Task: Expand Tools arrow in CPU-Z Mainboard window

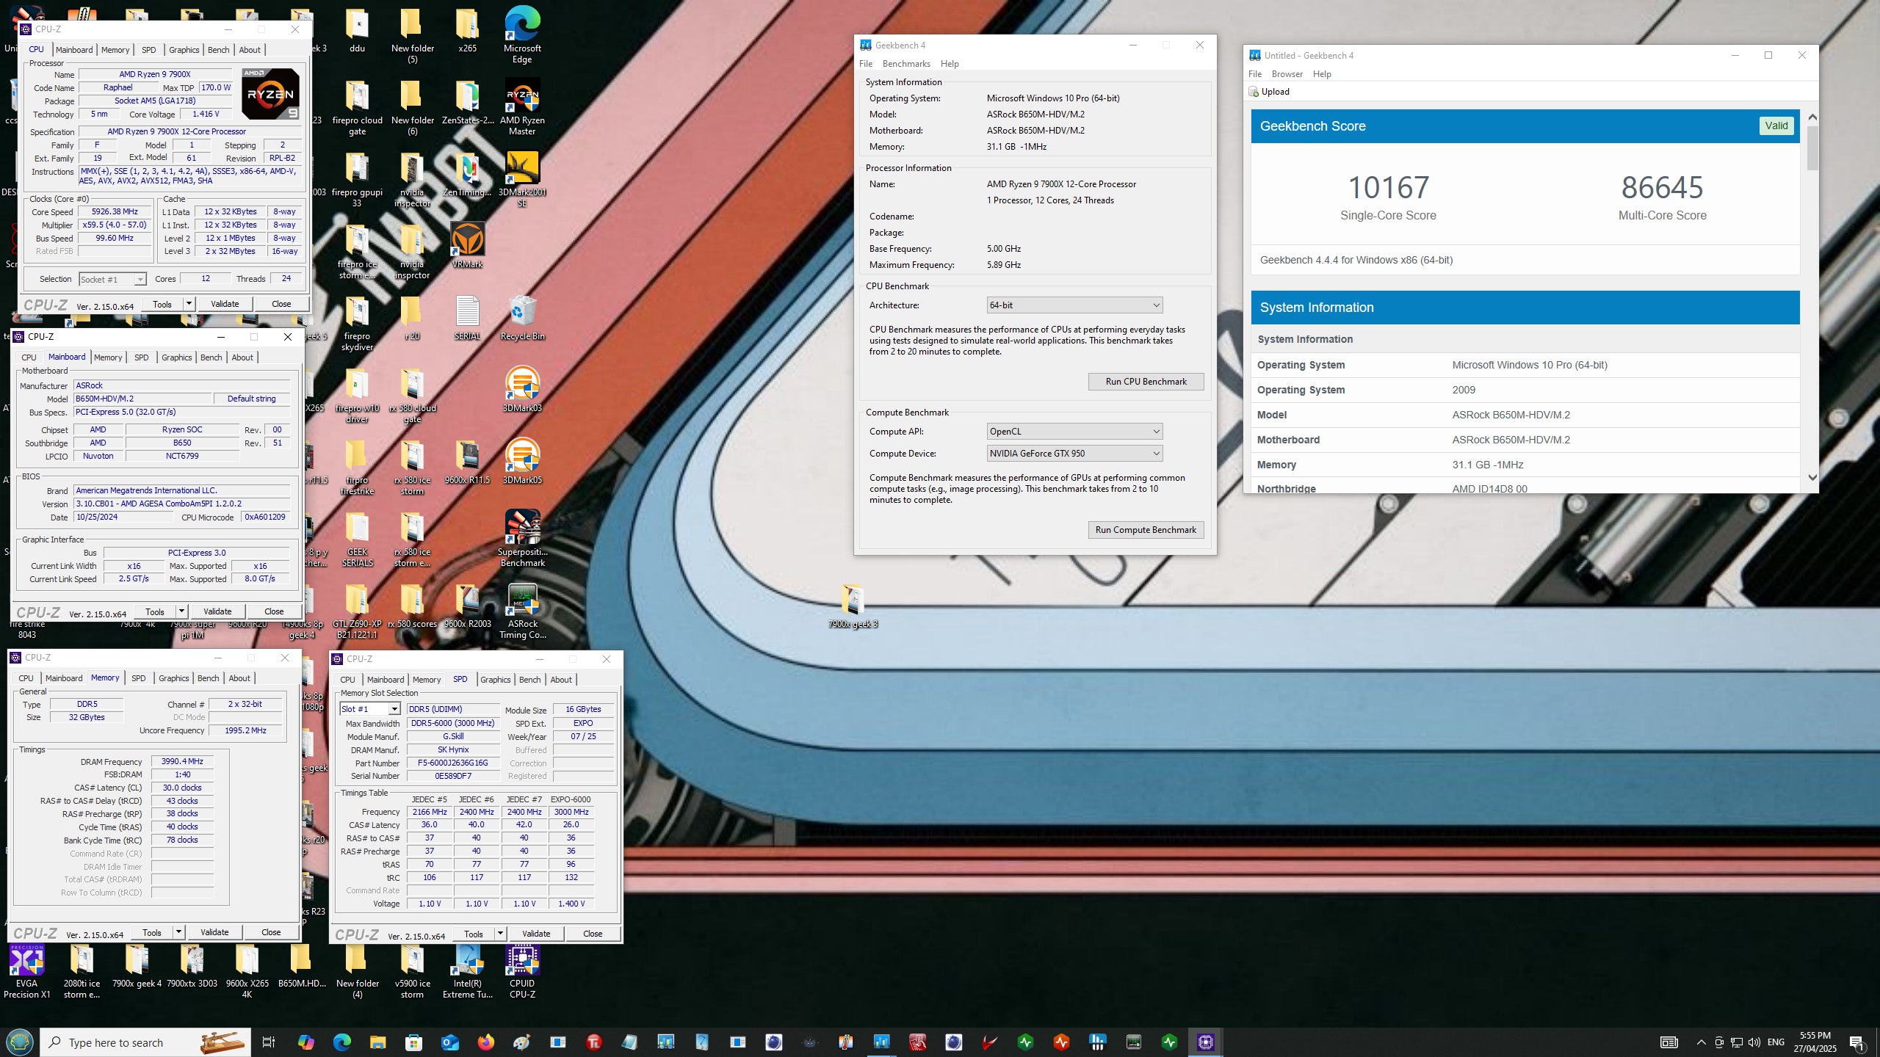Action: tap(181, 611)
